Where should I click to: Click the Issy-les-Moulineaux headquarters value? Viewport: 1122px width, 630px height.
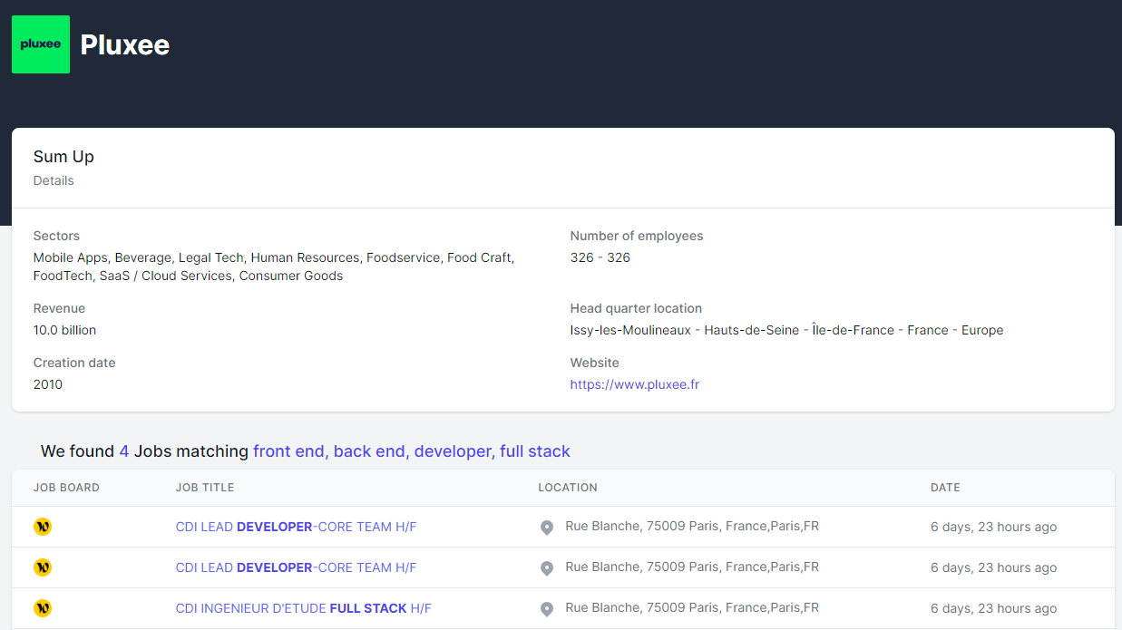pyautogui.click(x=786, y=330)
